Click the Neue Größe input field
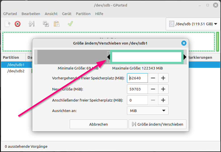 [x=137, y=89]
